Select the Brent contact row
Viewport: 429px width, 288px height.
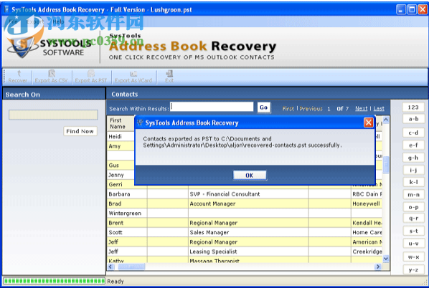(x=245, y=223)
